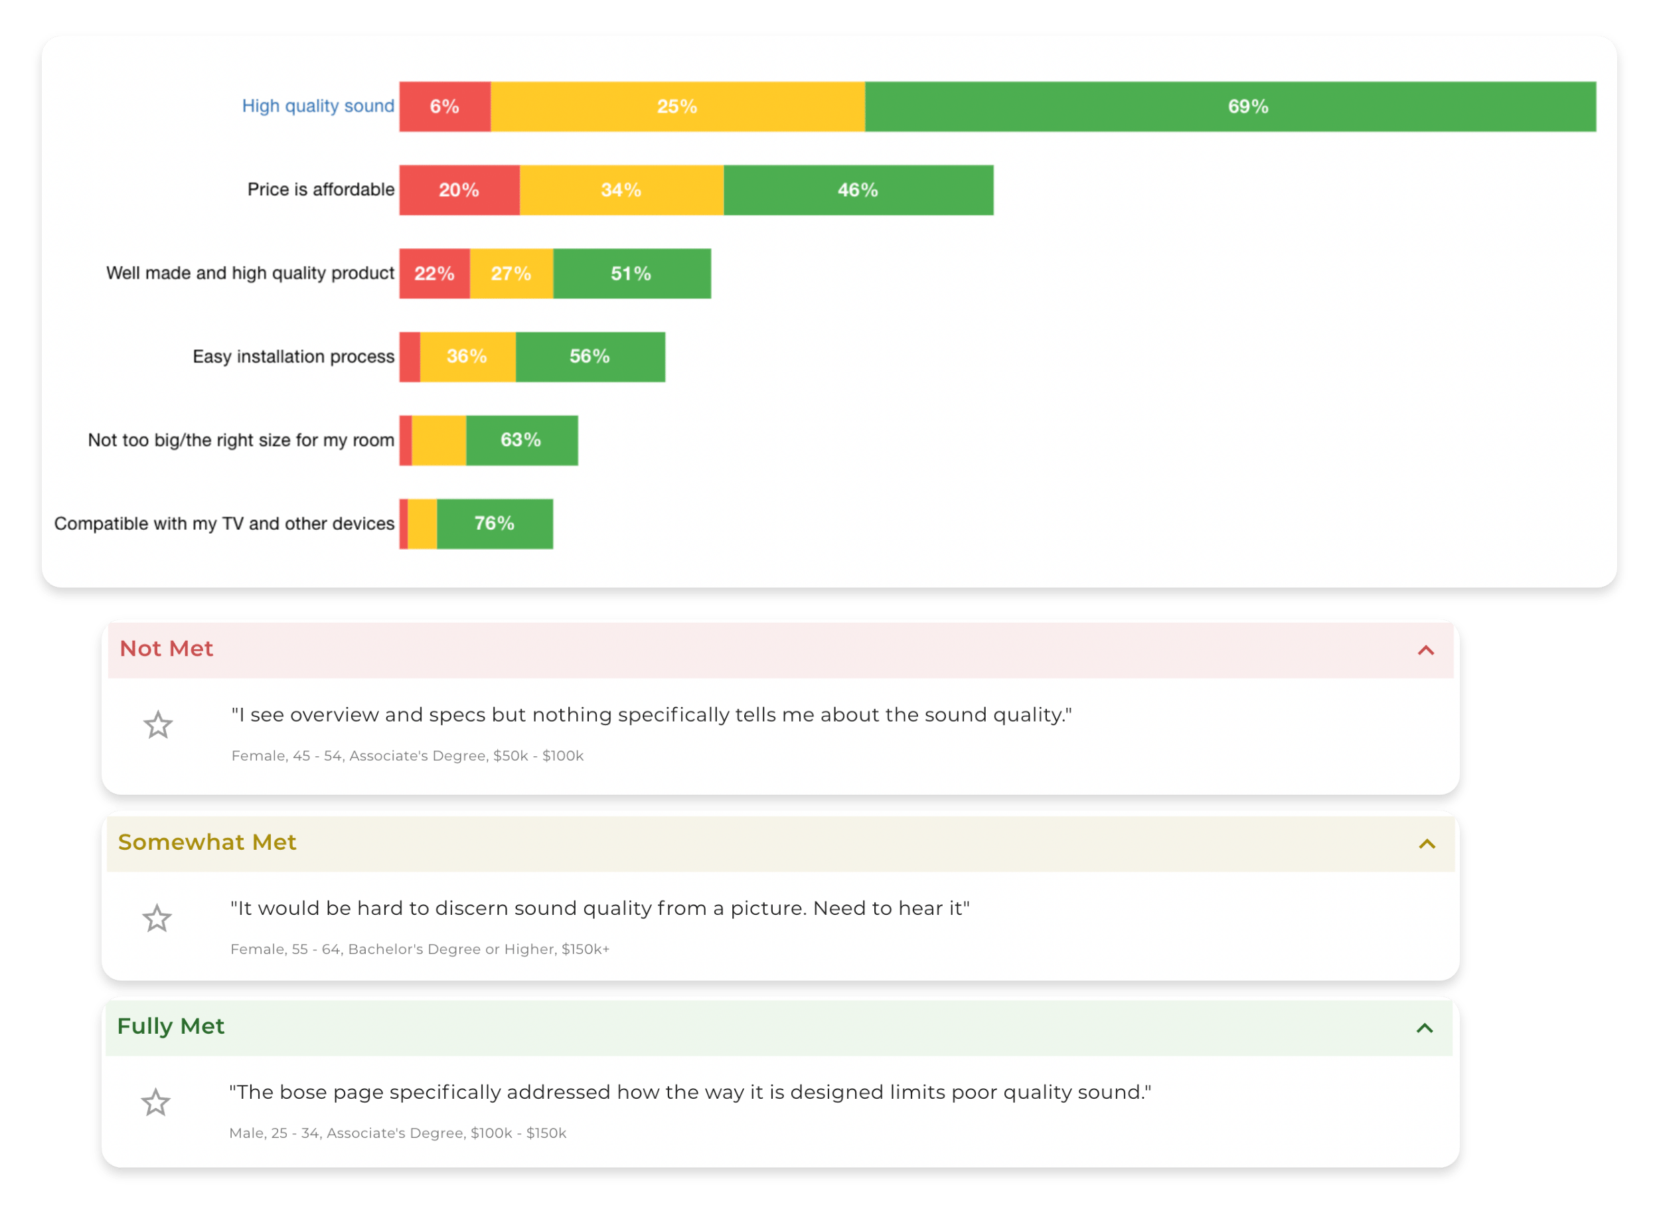
Task: Open the High quality sound label link
Action: (x=318, y=106)
